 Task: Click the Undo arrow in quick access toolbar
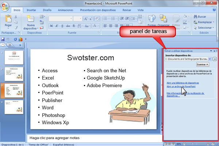pos(8,39)
